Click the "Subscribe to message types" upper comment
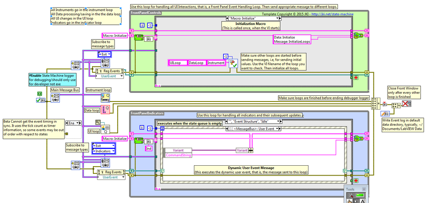Image resolution: width=433 pixels, height=203 pixels. 102,44
